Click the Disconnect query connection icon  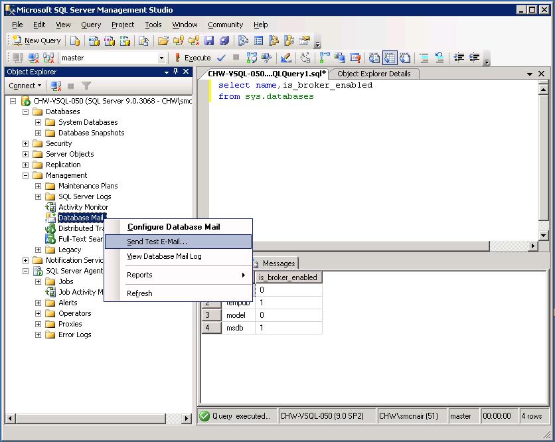(33, 58)
